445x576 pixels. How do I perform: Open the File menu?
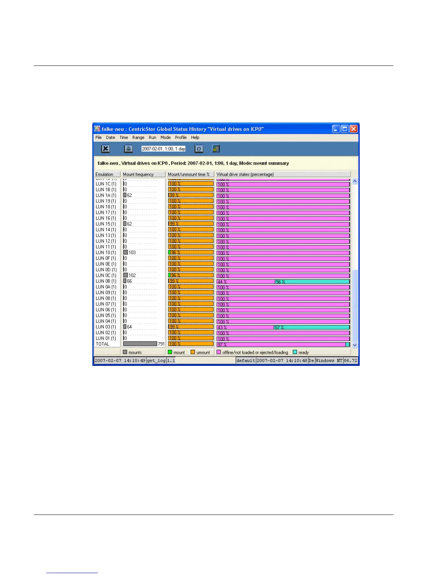click(99, 137)
